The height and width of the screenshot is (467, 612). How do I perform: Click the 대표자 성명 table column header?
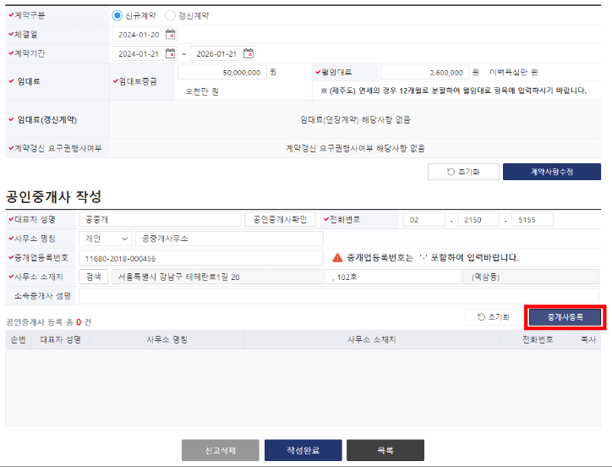click(61, 339)
